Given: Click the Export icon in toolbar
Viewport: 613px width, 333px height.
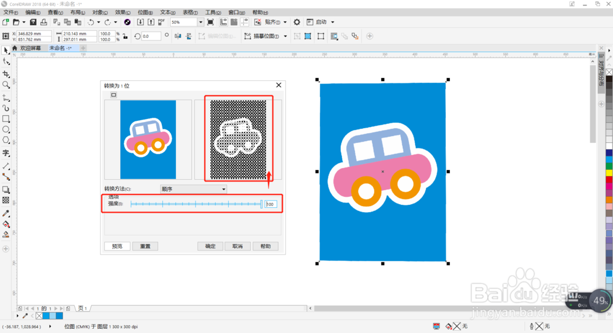Looking at the screenshot, I should click(151, 22).
